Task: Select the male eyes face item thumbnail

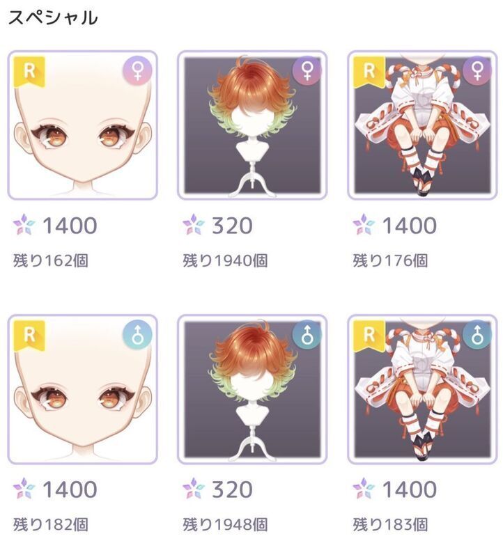Action: [82, 389]
